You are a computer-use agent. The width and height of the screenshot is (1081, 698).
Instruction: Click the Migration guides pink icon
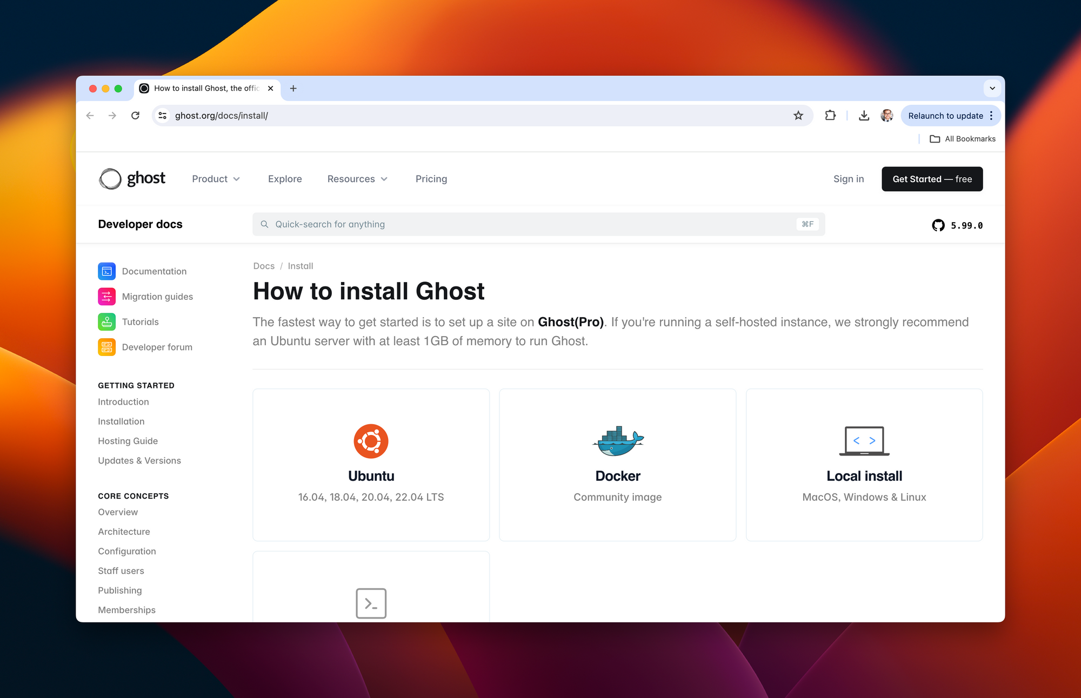[106, 297]
